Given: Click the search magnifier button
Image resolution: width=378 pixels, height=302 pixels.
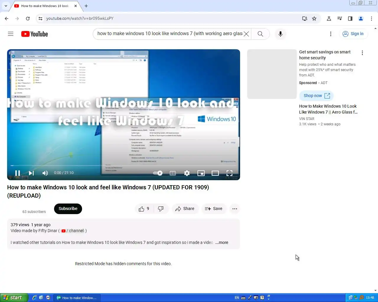Looking at the screenshot, I should coord(260,34).
